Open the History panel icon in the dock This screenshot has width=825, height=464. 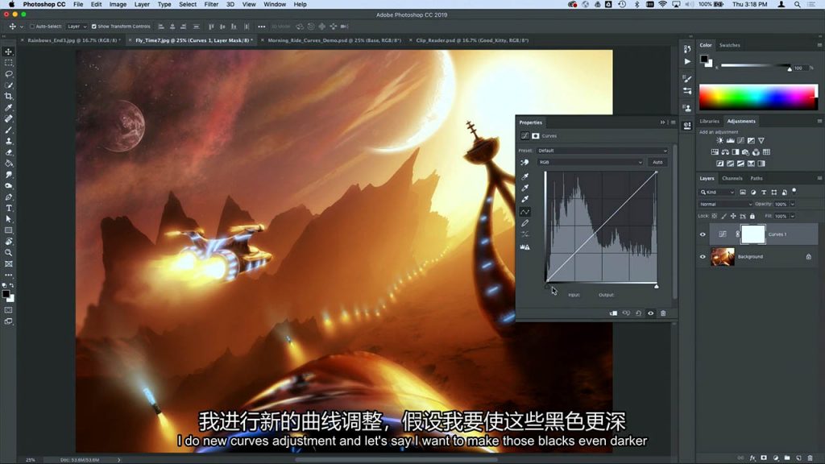(x=687, y=49)
